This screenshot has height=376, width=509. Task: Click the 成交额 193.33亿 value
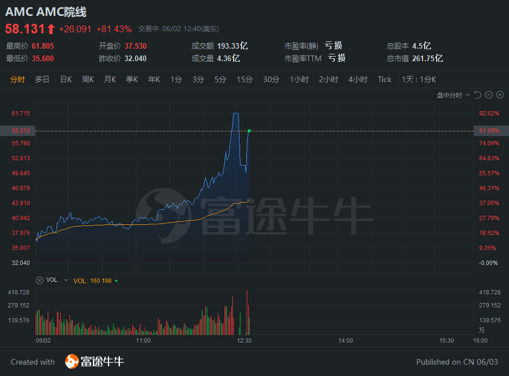click(232, 46)
